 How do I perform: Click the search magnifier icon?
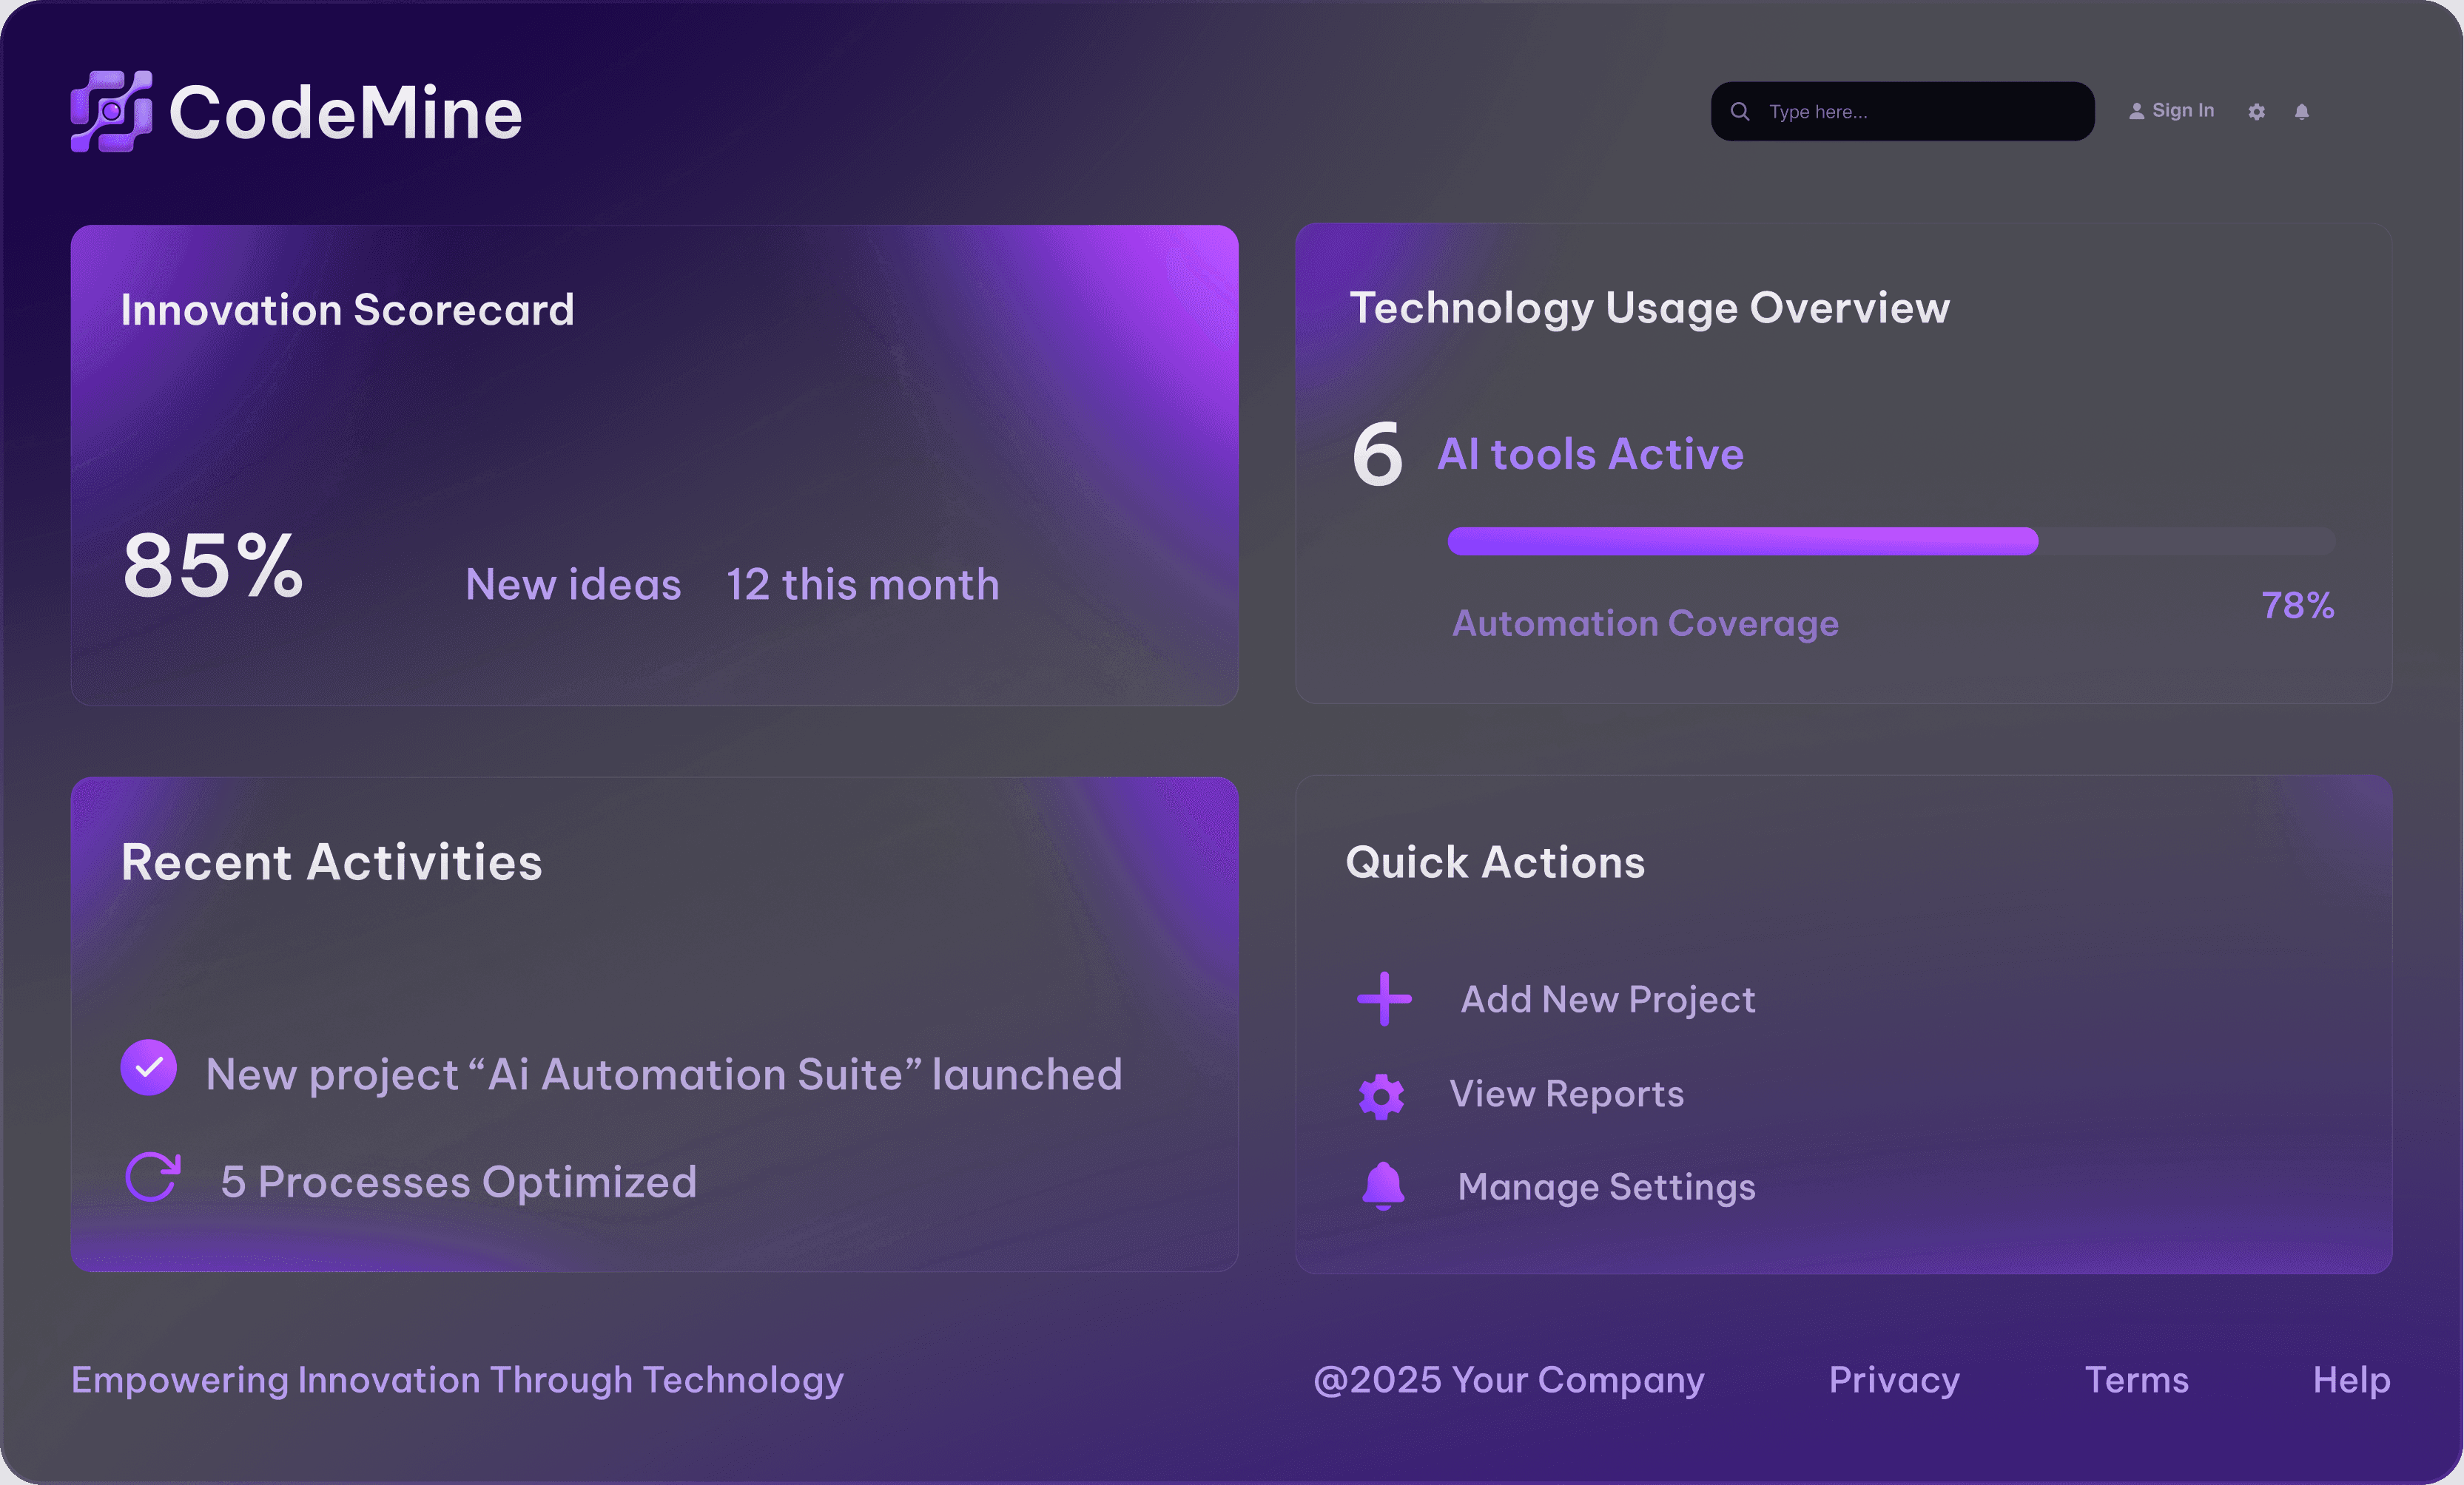pos(1740,111)
